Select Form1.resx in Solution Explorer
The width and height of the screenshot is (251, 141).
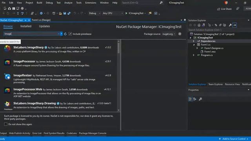[210, 52]
